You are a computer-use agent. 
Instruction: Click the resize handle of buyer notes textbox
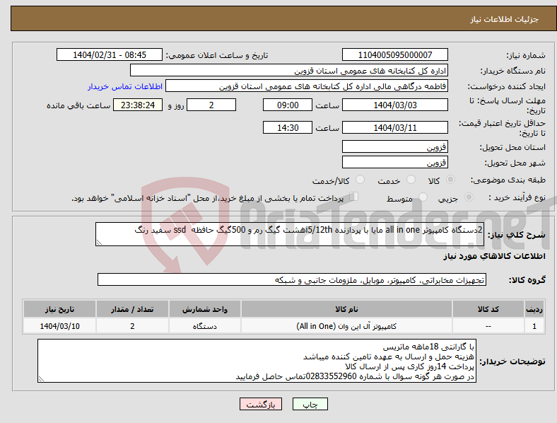41,379
